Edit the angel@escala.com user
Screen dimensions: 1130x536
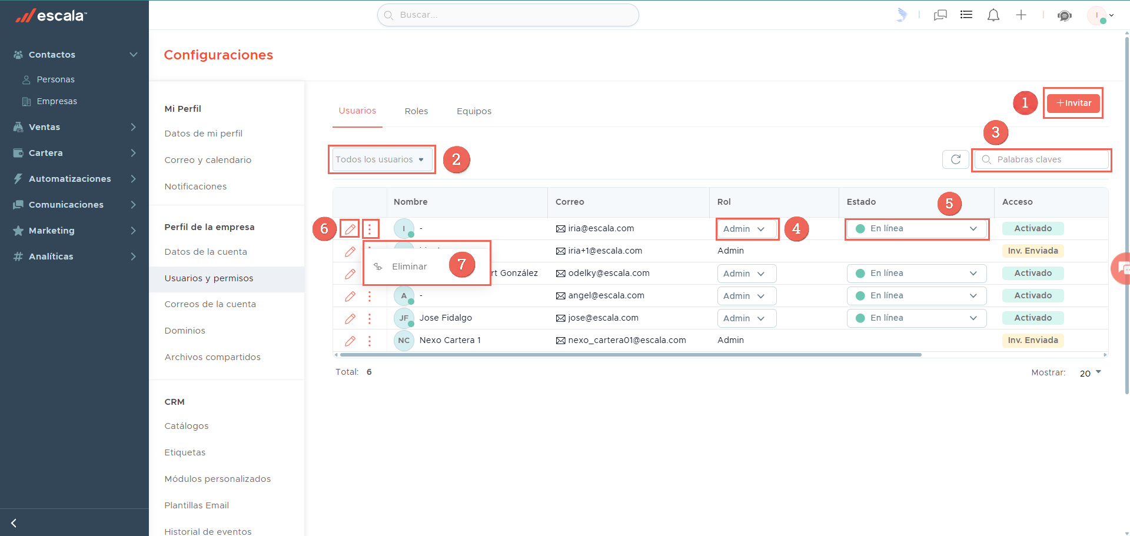350,296
